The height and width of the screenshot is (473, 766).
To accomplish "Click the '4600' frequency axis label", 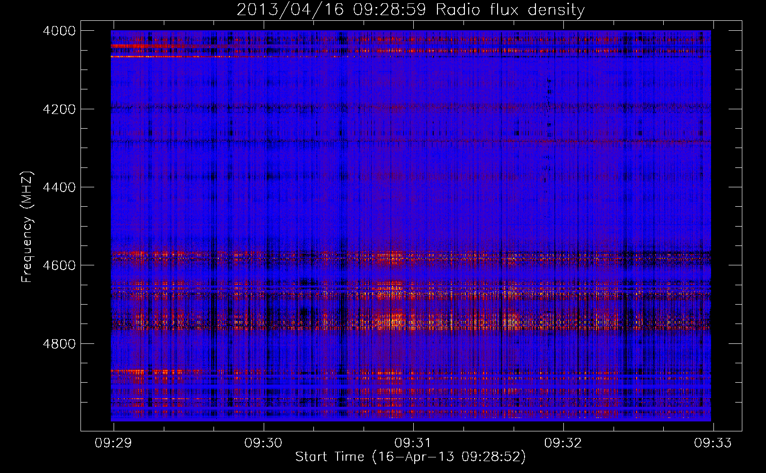I will (x=59, y=265).
